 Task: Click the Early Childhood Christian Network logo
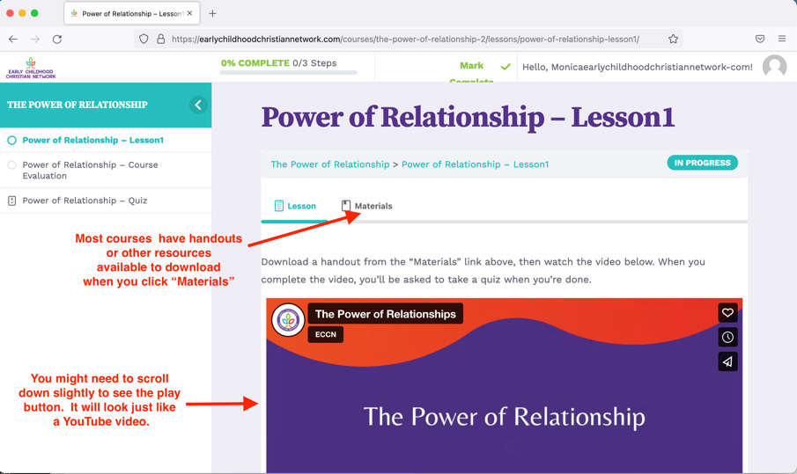[31, 68]
